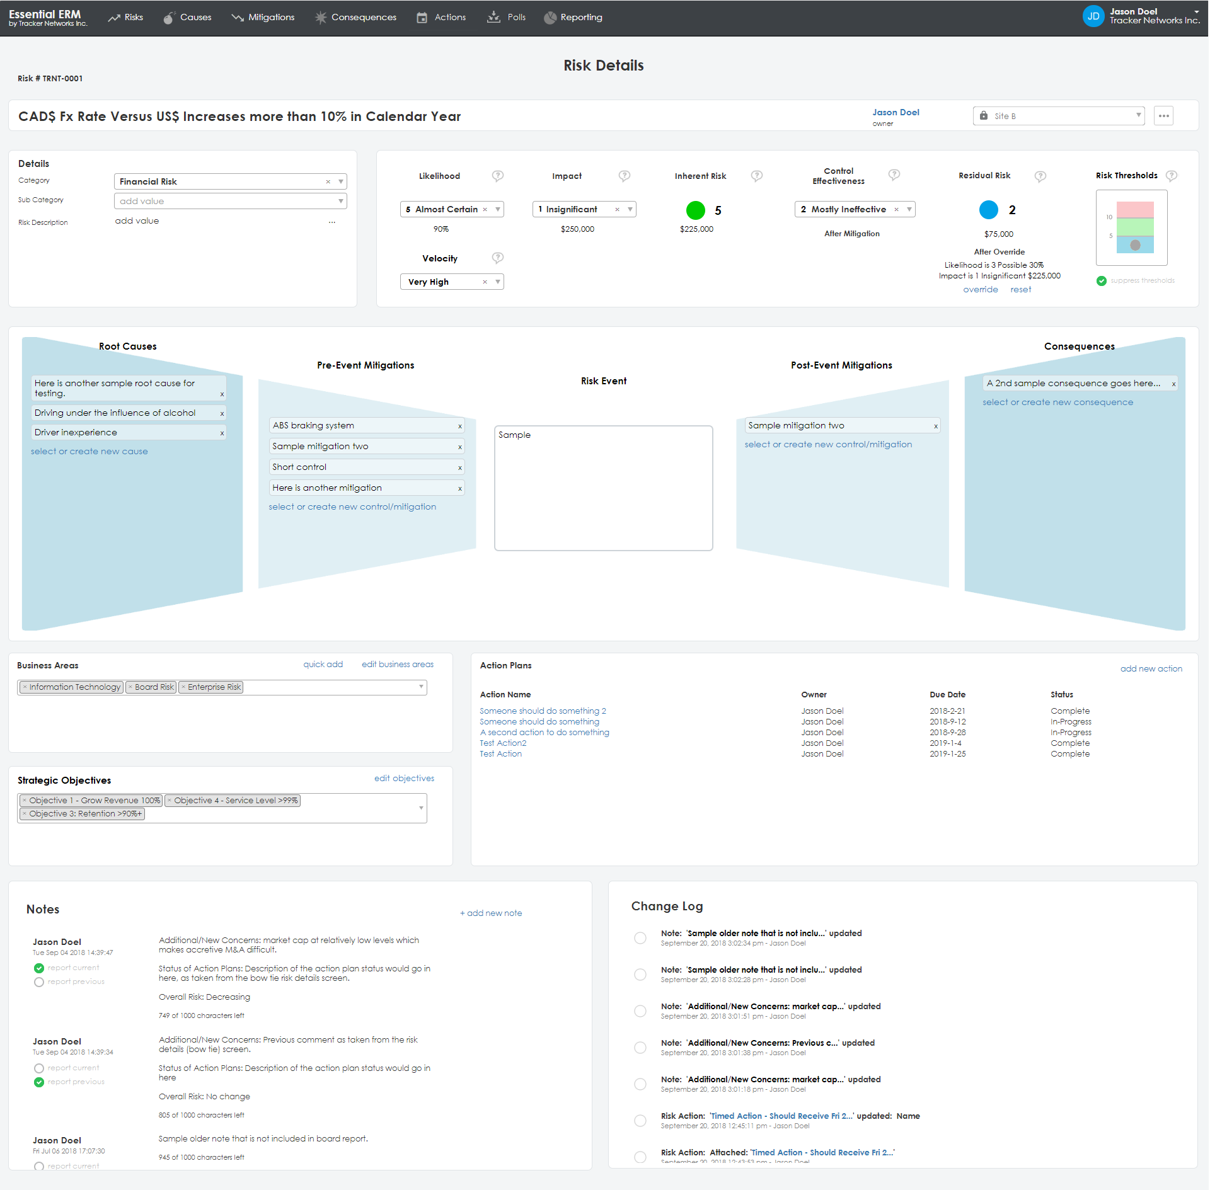Click the add new action link
The width and height of the screenshot is (1210, 1190).
pos(1150,668)
